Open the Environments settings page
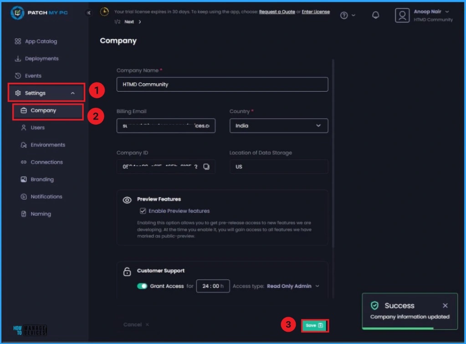 [x=47, y=145]
